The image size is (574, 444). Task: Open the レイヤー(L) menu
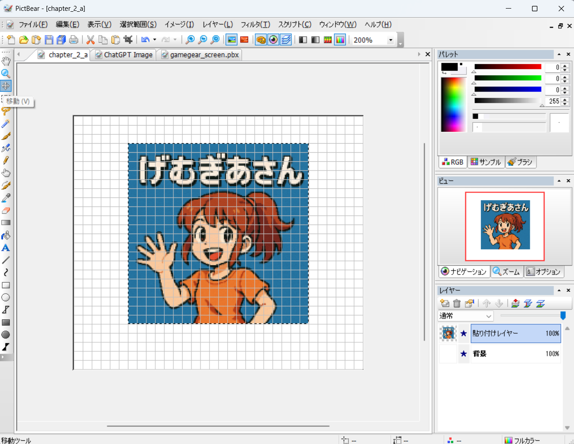point(218,24)
